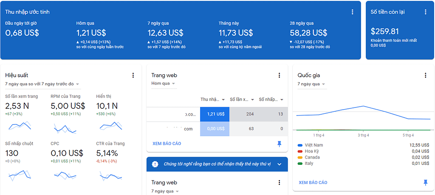Click the Canada 0,02 US$ amount

420,158
